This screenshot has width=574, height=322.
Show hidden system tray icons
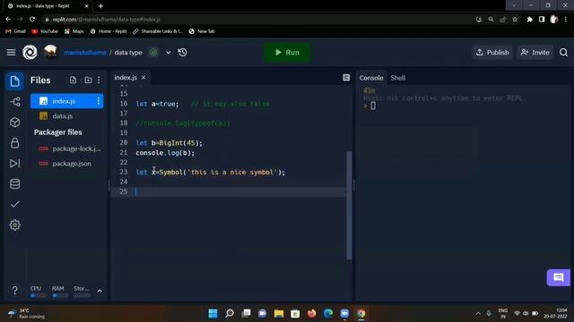click(478, 313)
